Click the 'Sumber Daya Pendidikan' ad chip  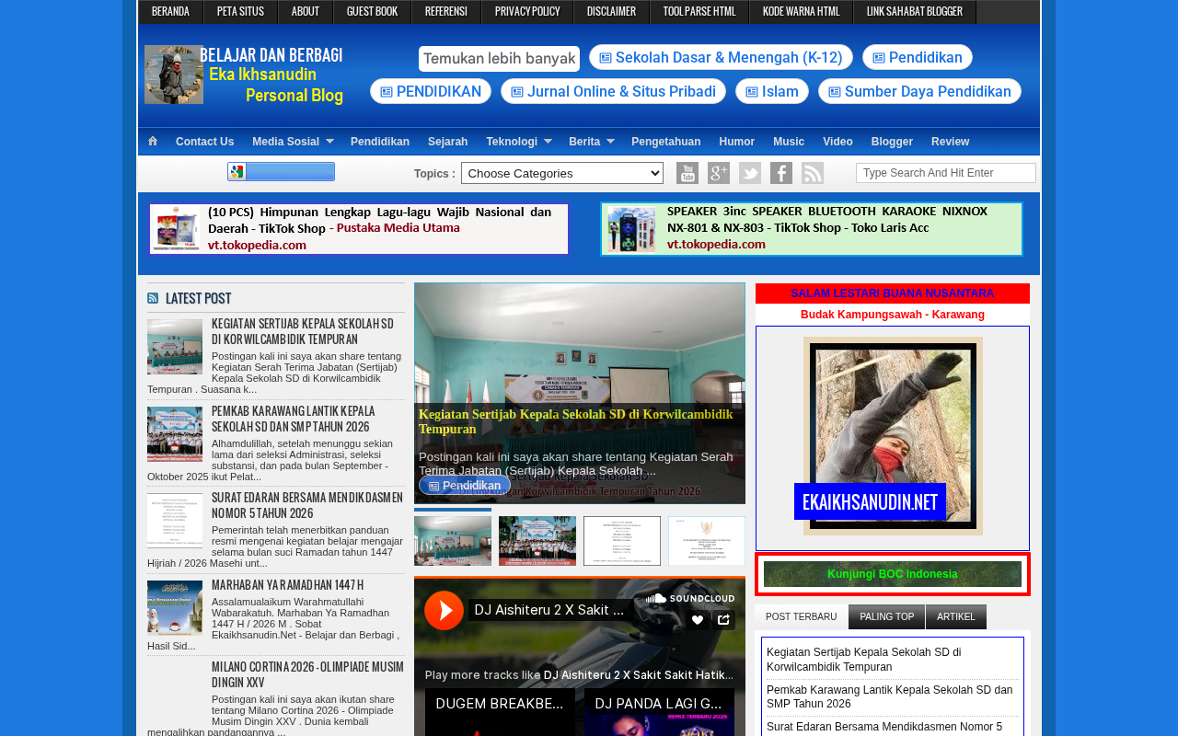[919, 91]
